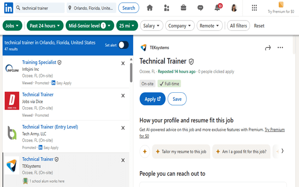Open the Remote filter dropdown
This screenshot has height=187, width=299.
click(x=209, y=25)
